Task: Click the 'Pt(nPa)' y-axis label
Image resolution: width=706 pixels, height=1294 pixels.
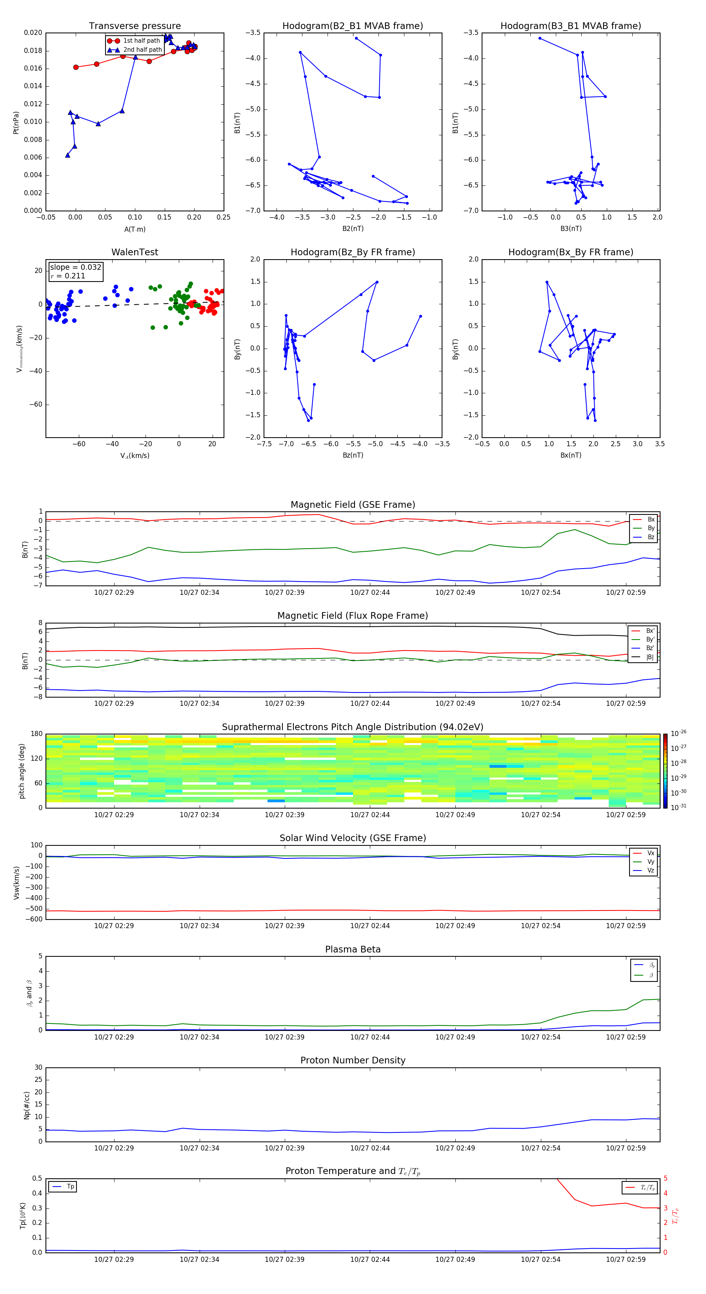Action: point(16,123)
